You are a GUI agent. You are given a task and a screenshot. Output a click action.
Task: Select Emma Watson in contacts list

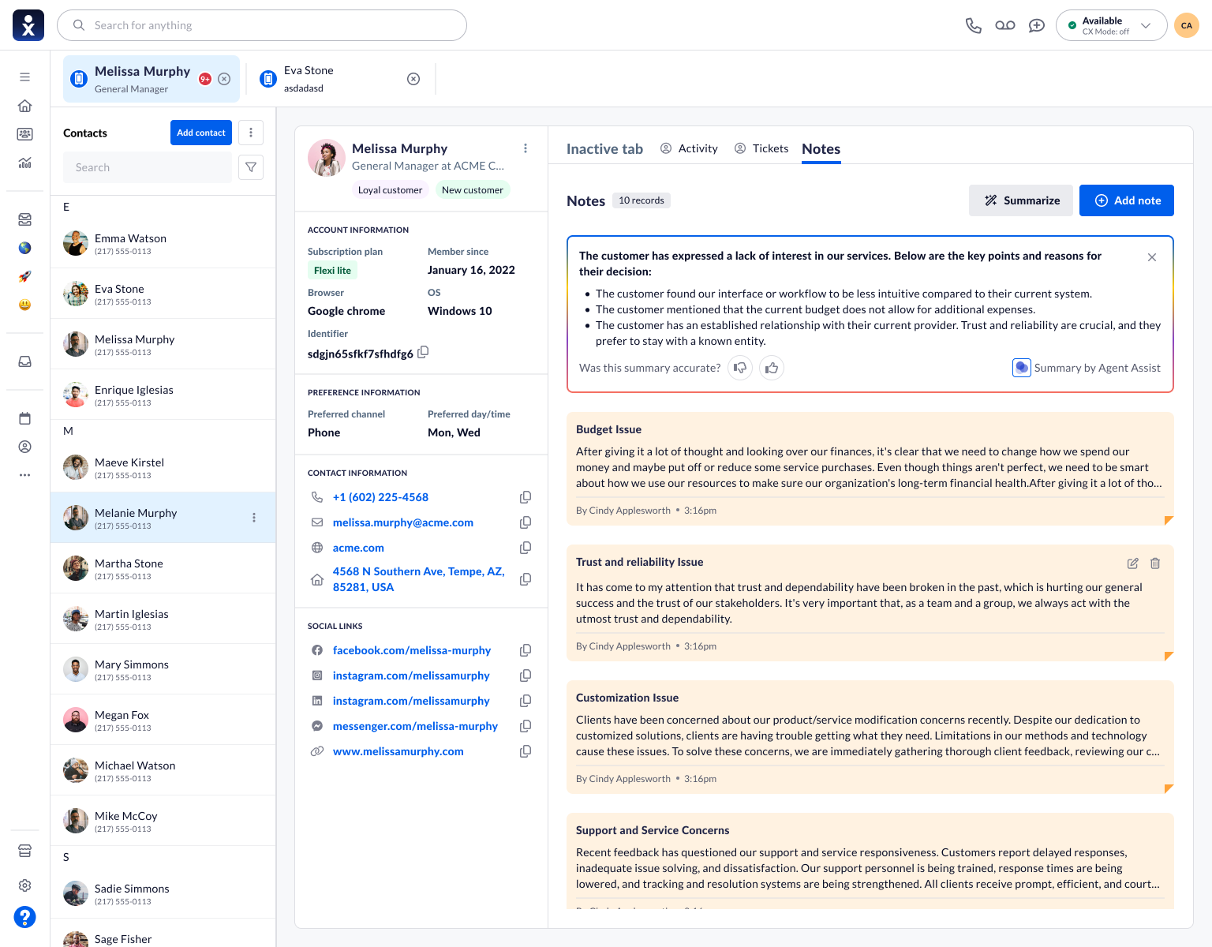pyautogui.click(x=163, y=243)
